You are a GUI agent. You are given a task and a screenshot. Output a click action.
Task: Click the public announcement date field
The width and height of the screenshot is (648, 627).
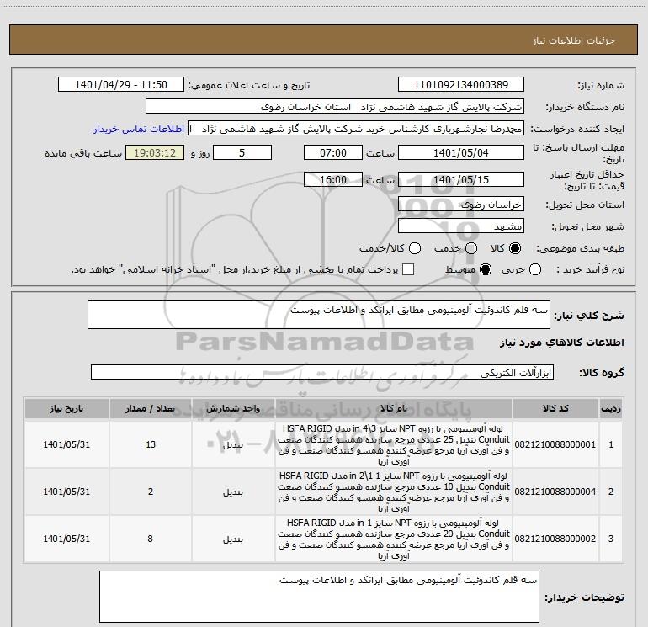click(121, 84)
